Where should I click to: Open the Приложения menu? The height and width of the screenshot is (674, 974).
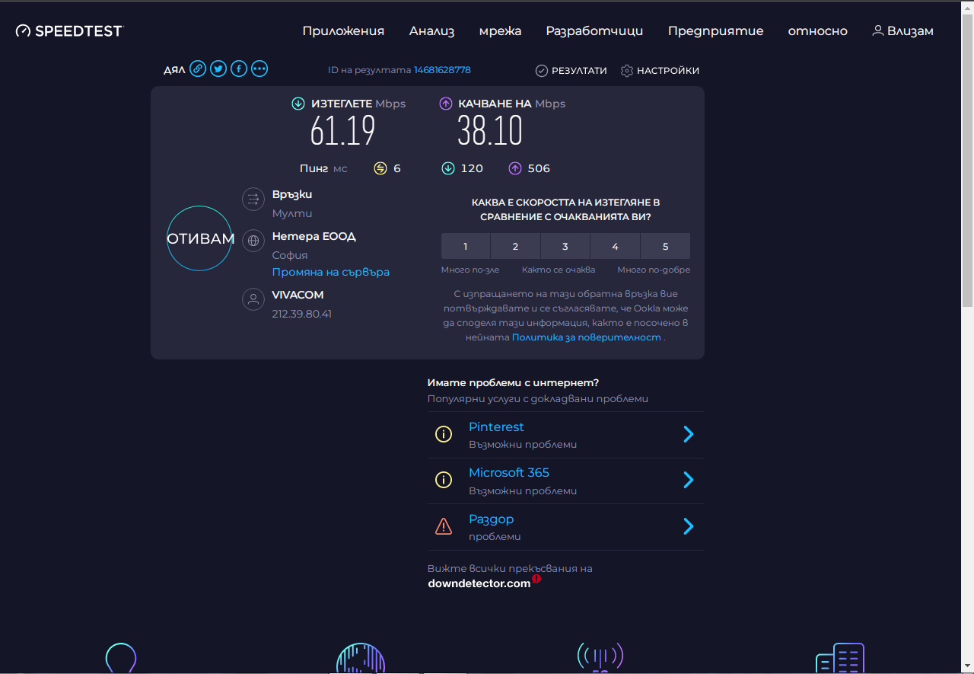tap(343, 31)
